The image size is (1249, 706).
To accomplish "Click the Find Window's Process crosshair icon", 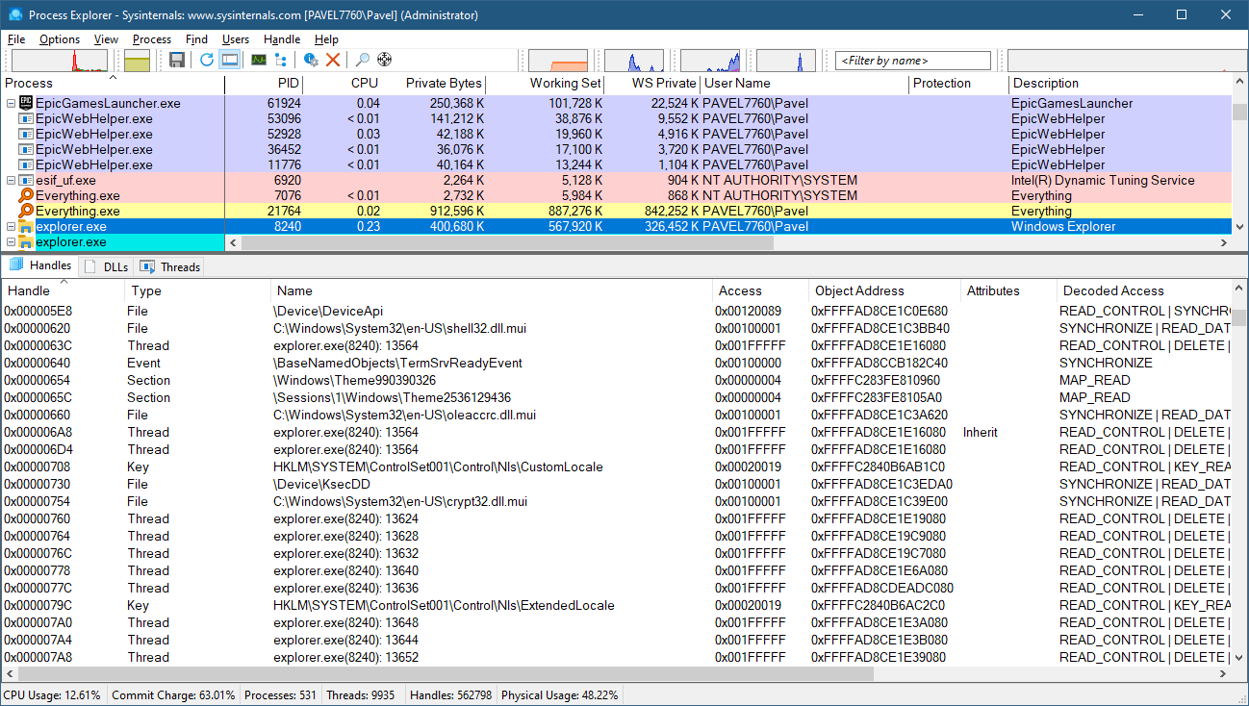I will [385, 60].
